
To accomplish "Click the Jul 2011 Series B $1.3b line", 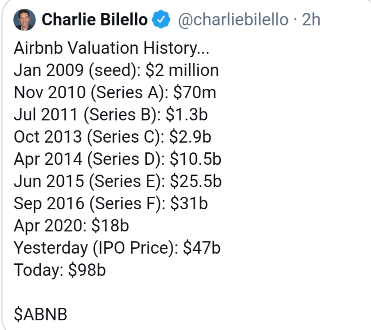I will coord(111,115).
